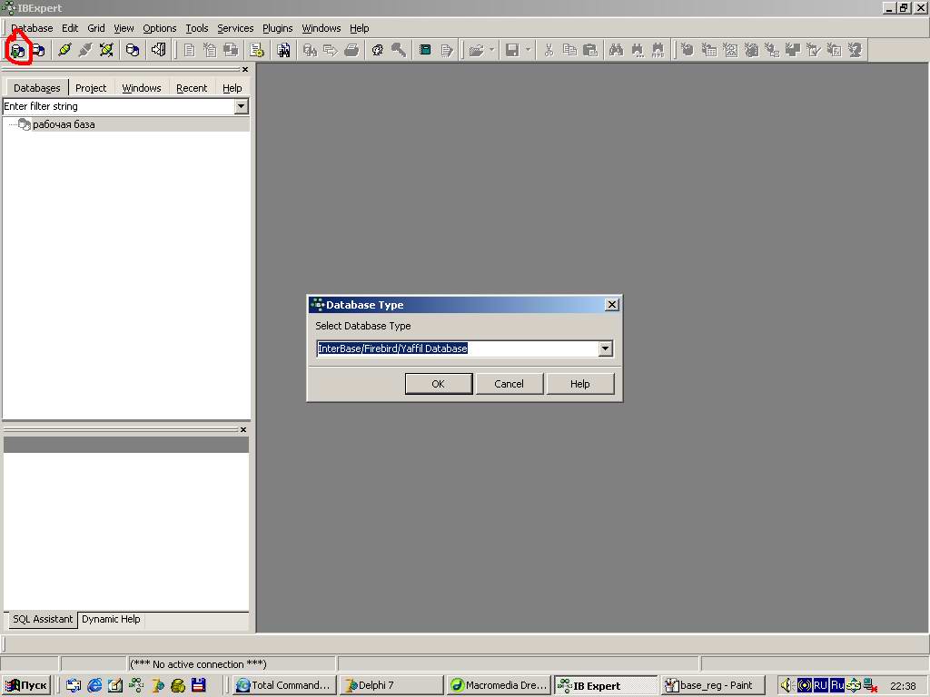Click the InterBase/Firebird/Yaffil Database text field
930x697 pixels.
point(458,348)
